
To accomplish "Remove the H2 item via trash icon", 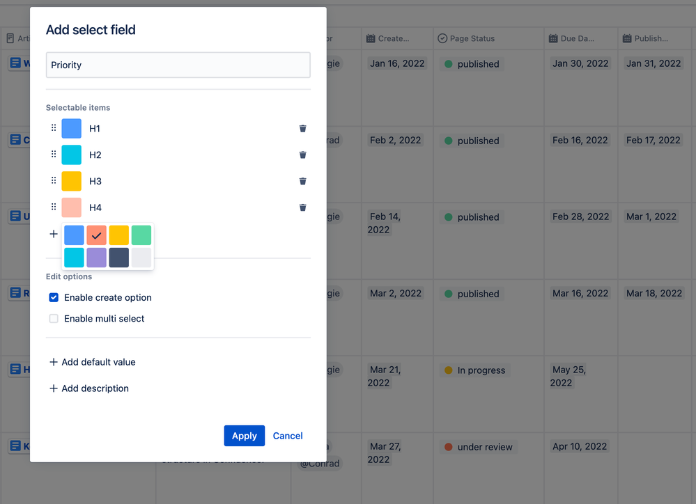I will (302, 155).
